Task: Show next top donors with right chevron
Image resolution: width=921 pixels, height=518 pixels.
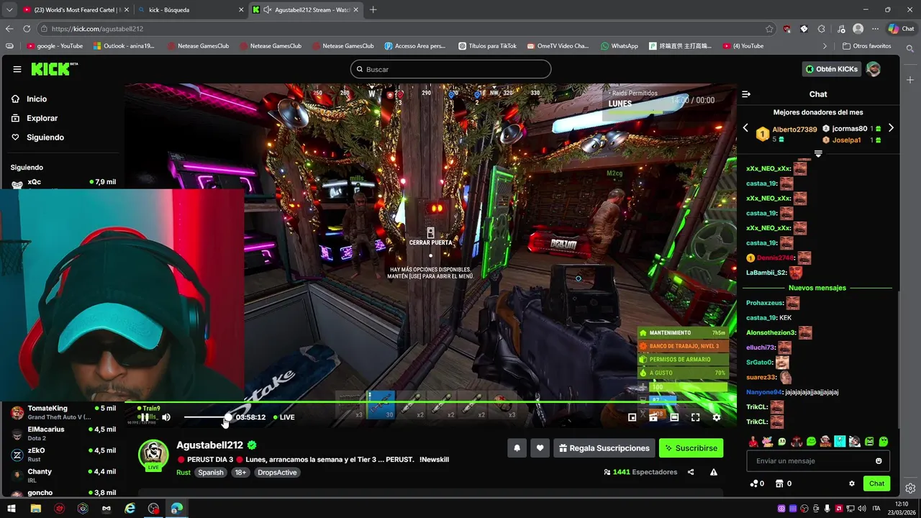Action: (x=891, y=128)
